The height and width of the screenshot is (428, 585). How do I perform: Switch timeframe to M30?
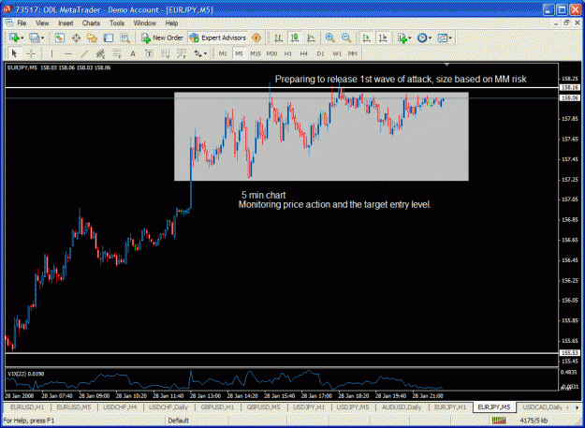click(x=271, y=53)
